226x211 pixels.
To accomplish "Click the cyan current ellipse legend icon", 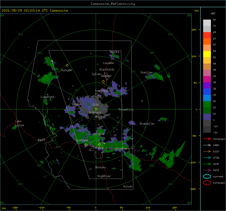I will (207, 176).
